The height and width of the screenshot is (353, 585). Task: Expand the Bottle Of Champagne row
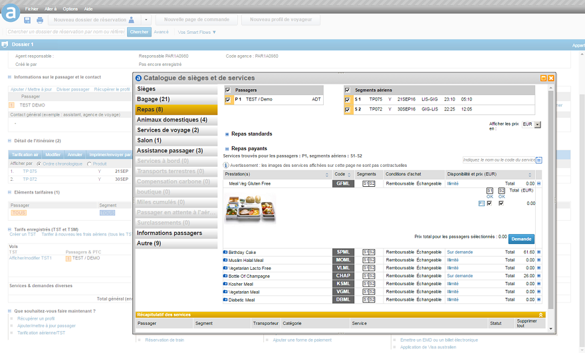point(539,275)
